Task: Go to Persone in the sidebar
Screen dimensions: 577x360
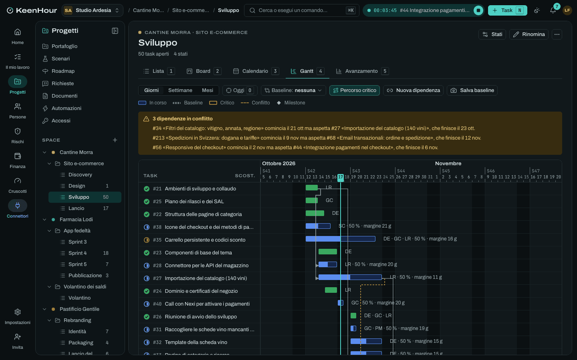Action: pyautogui.click(x=18, y=110)
